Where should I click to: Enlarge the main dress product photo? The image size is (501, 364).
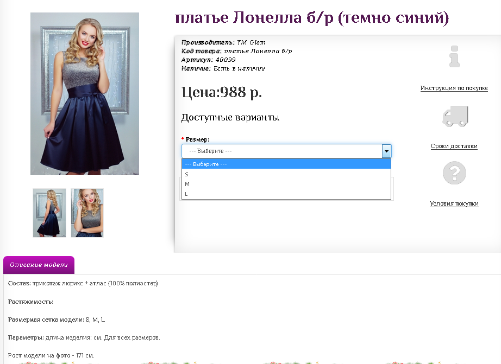[85, 94]
